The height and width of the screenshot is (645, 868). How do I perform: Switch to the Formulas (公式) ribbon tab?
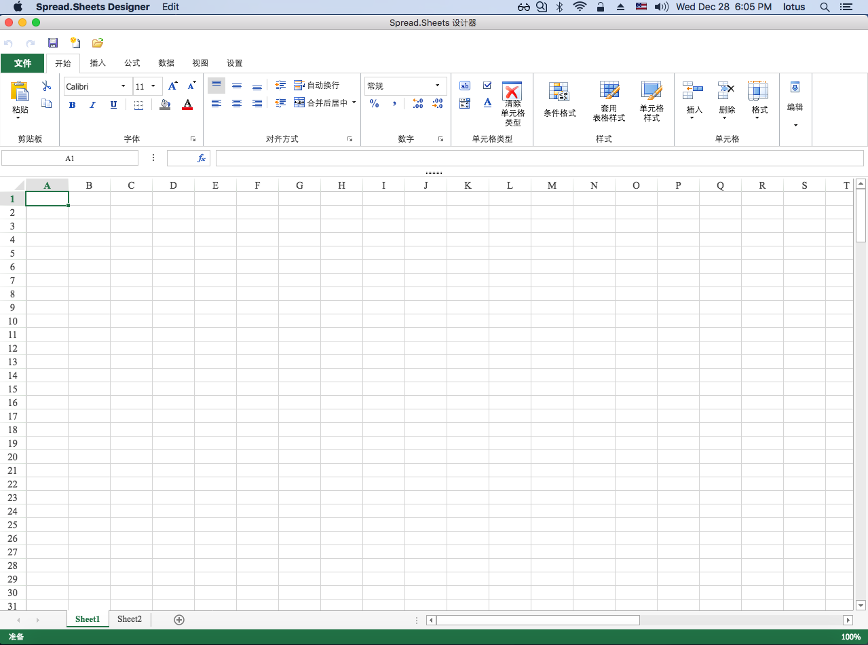click(x=132, y=63)
